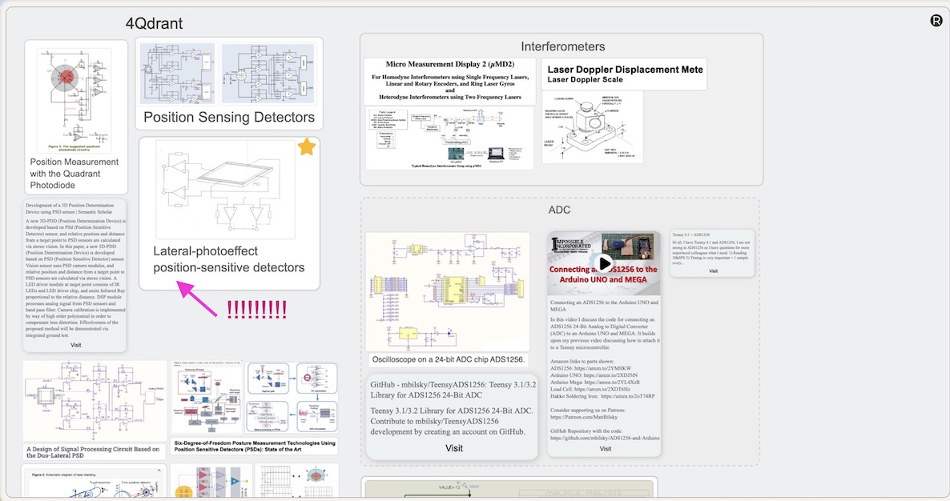
Task: Open the Position Sensing Detectors card
Action: [x=229, y=84]
